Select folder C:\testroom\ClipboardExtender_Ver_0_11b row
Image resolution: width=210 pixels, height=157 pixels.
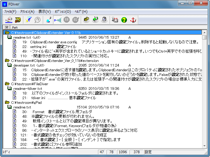[102, 33]
